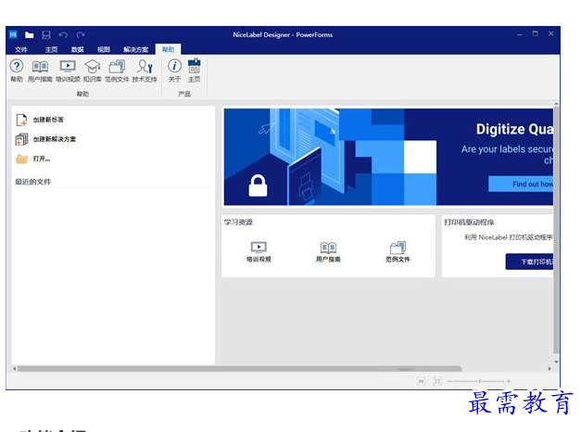Switch to the 主页 Home ribbon tab
The width and height of the screenshot is (581, 432).
[52, 49]
